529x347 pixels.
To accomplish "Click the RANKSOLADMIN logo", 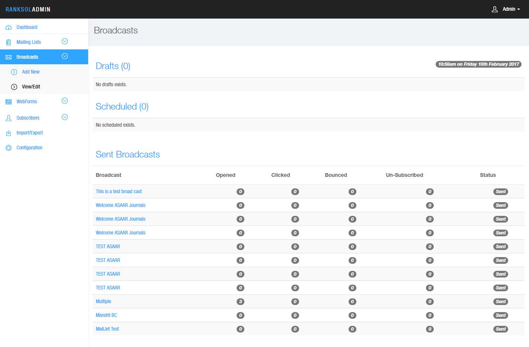I will pos(28,9).
